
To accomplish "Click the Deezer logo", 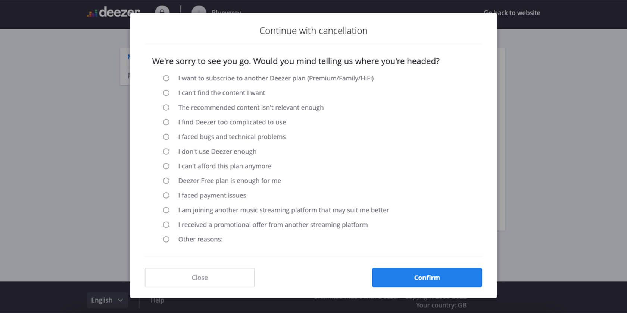I will coord(113,12).
